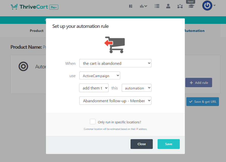Open the graduation cap Learn icon
The width and height of the screenshot is (226, 162).
point(191,6)
